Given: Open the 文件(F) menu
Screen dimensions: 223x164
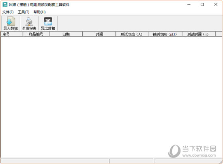Looking at the screenshot, I should [x=8, y=12].
